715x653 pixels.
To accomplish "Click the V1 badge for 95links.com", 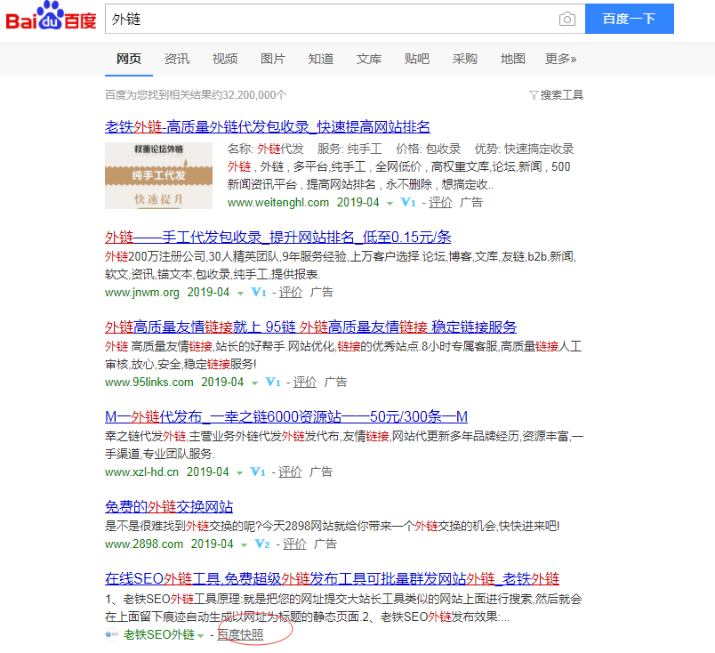I will pos(273,382).
